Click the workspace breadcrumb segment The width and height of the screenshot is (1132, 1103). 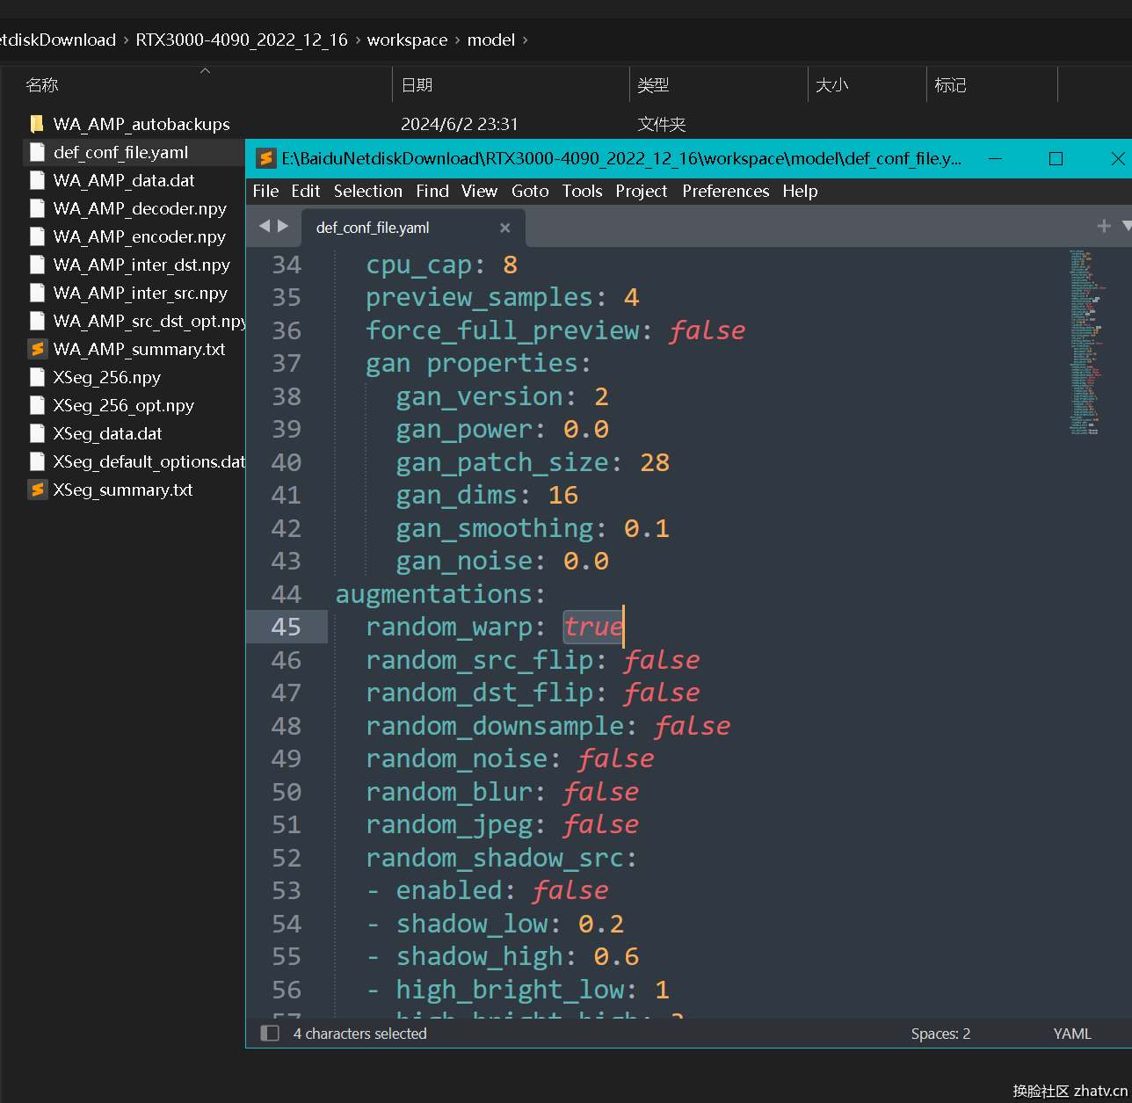407,40
